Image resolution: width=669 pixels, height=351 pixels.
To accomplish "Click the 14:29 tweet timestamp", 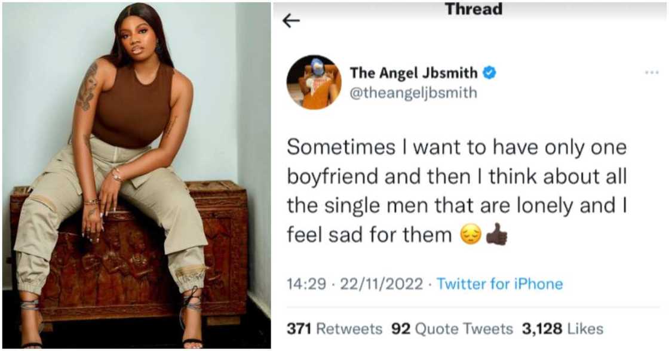I will (303, 284).
